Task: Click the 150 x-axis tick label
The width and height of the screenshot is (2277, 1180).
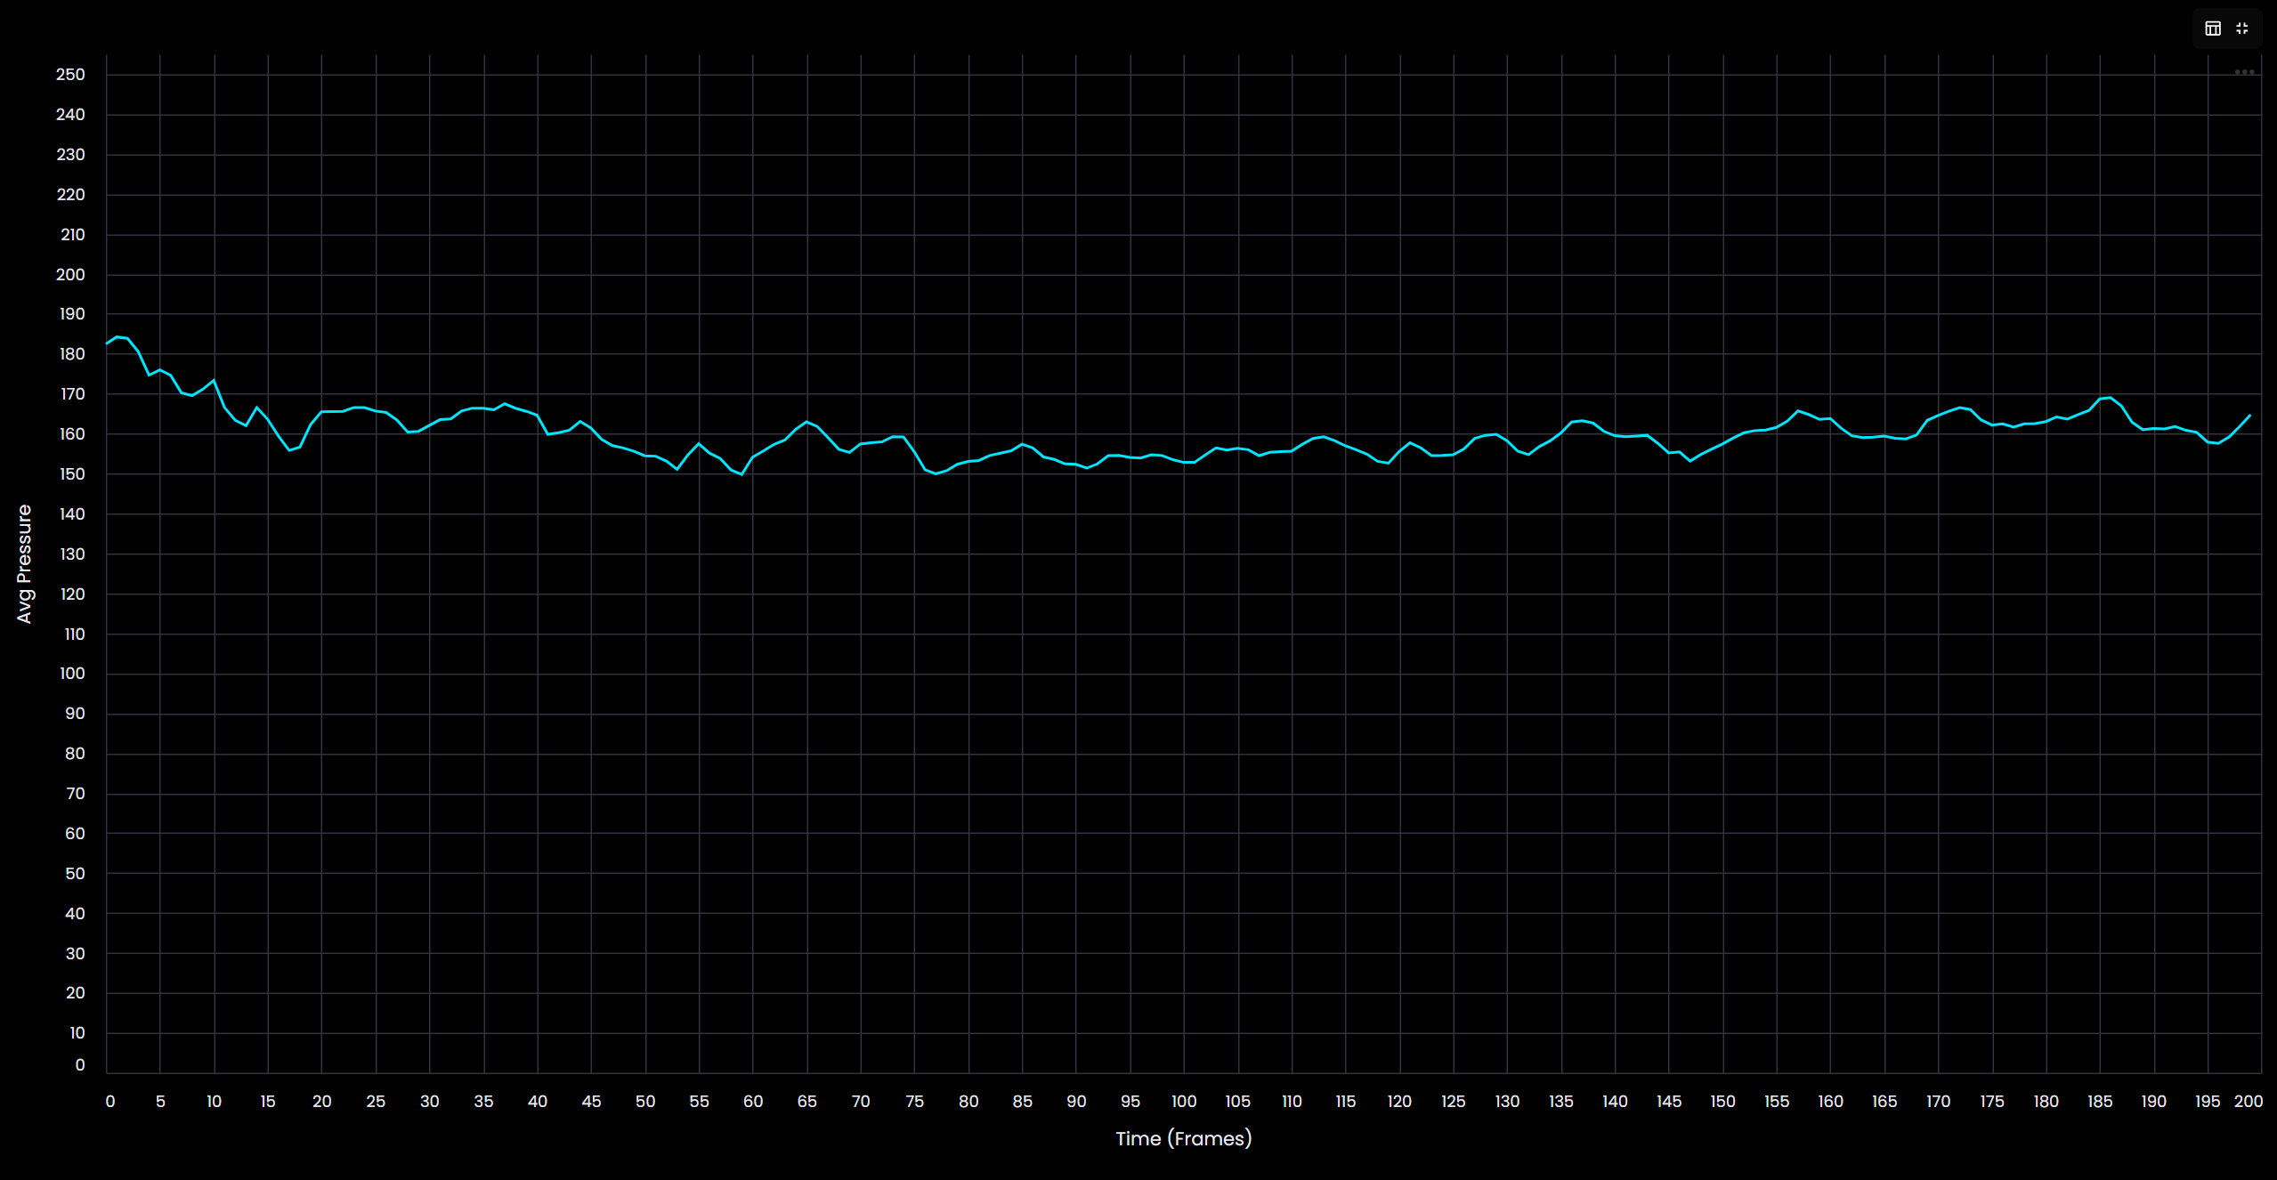Action: click(x=1722, y=1101)
